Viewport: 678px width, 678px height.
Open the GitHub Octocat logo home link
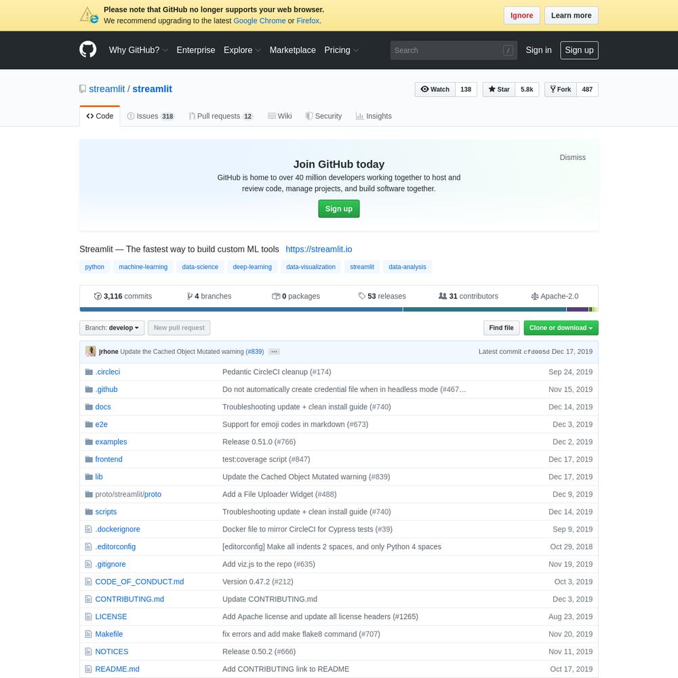[x=87, y=49]
